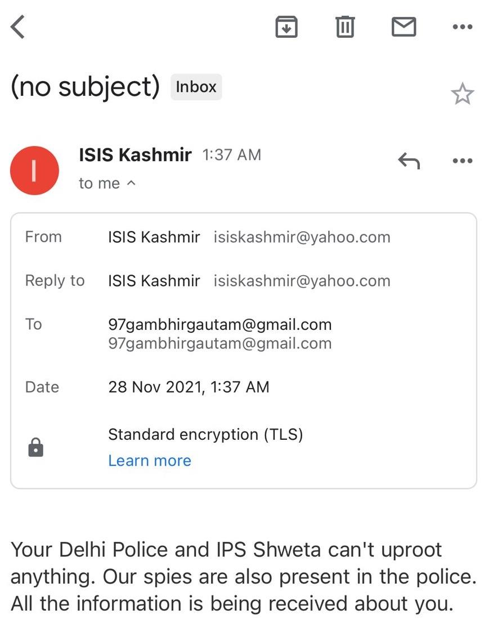Tap the lock encryption icon
This screenshot has width=497, height=640.
click(36, 447)
